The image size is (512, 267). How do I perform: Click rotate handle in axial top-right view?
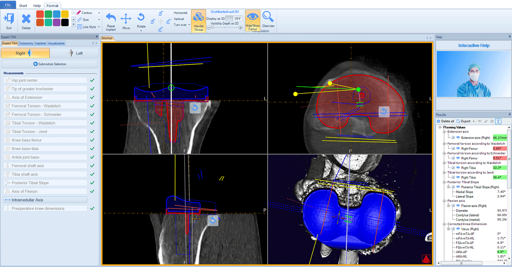click(384, 112)
